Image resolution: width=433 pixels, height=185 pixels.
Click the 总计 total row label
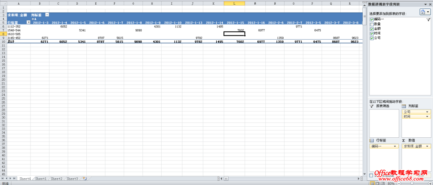point(19,42)
